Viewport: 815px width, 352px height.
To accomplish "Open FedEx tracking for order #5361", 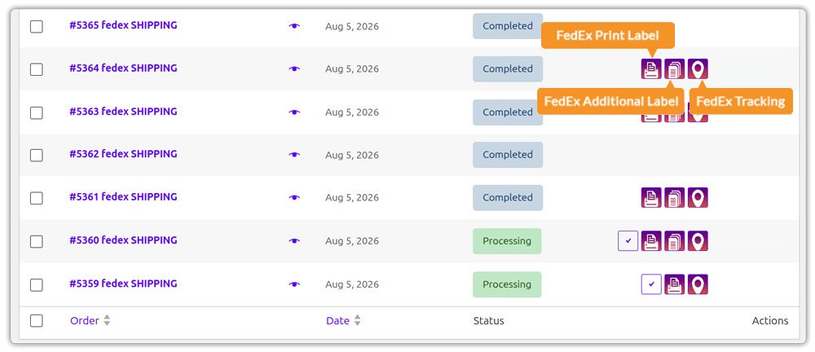I will 698,197.
